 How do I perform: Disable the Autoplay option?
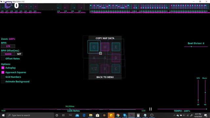pos(3,68)
